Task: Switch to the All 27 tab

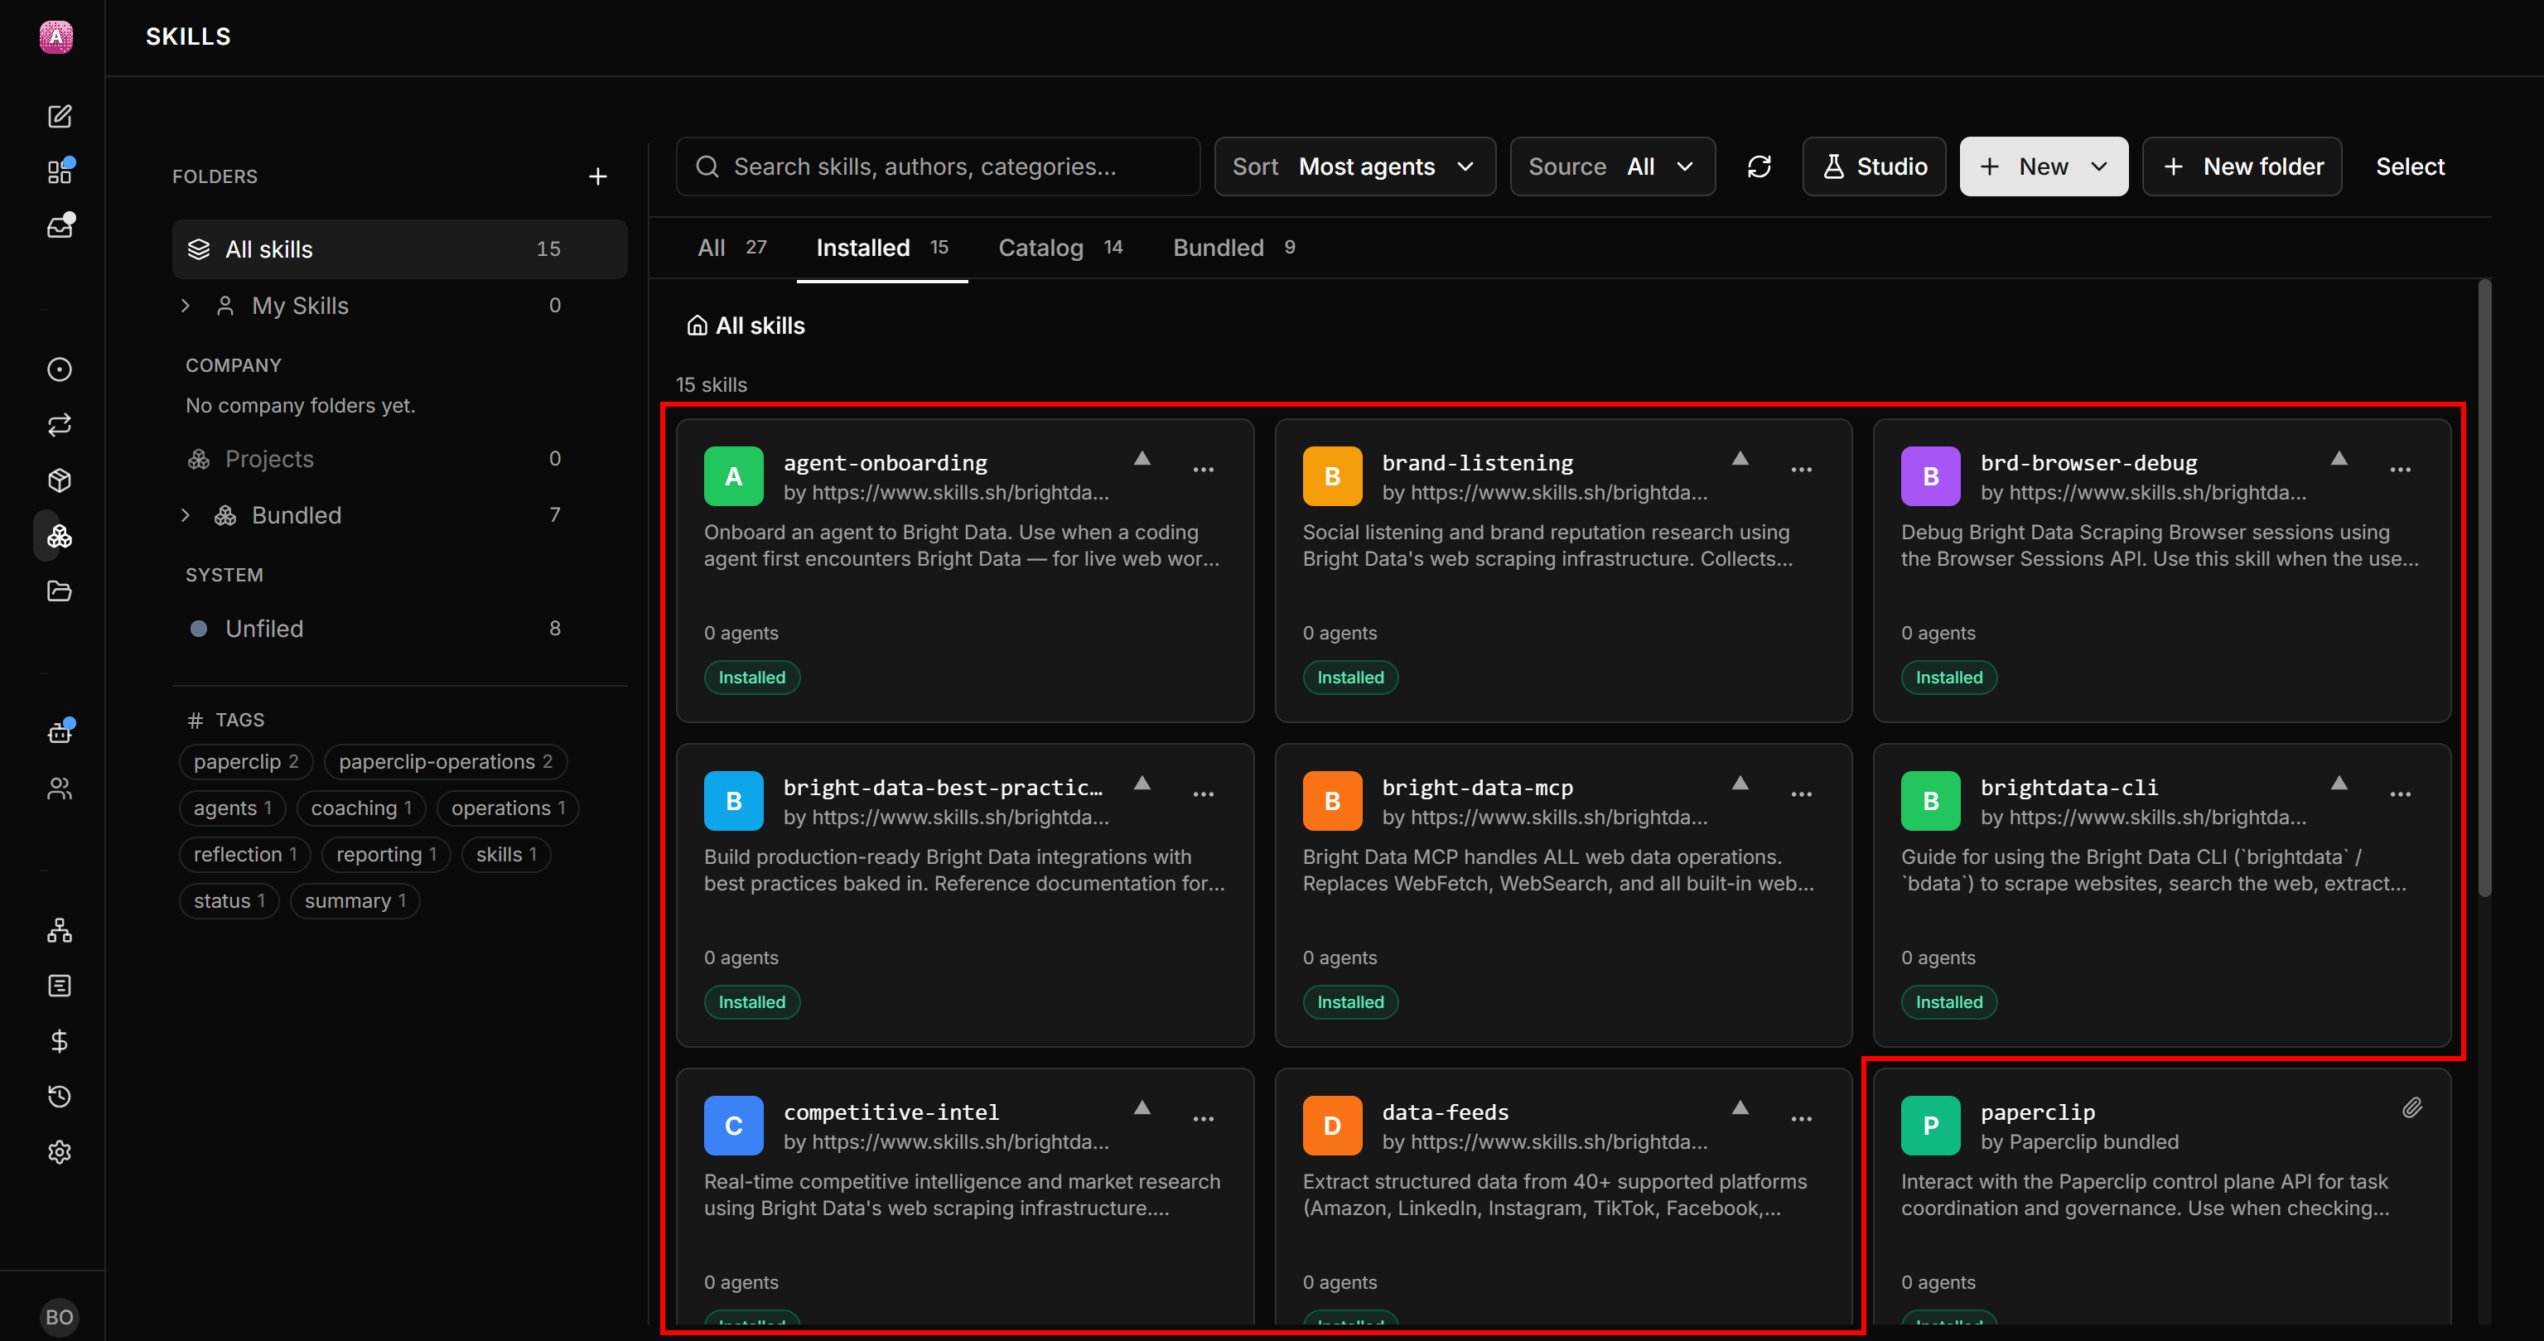Action: pyautogui.click(x=731, y=248)
